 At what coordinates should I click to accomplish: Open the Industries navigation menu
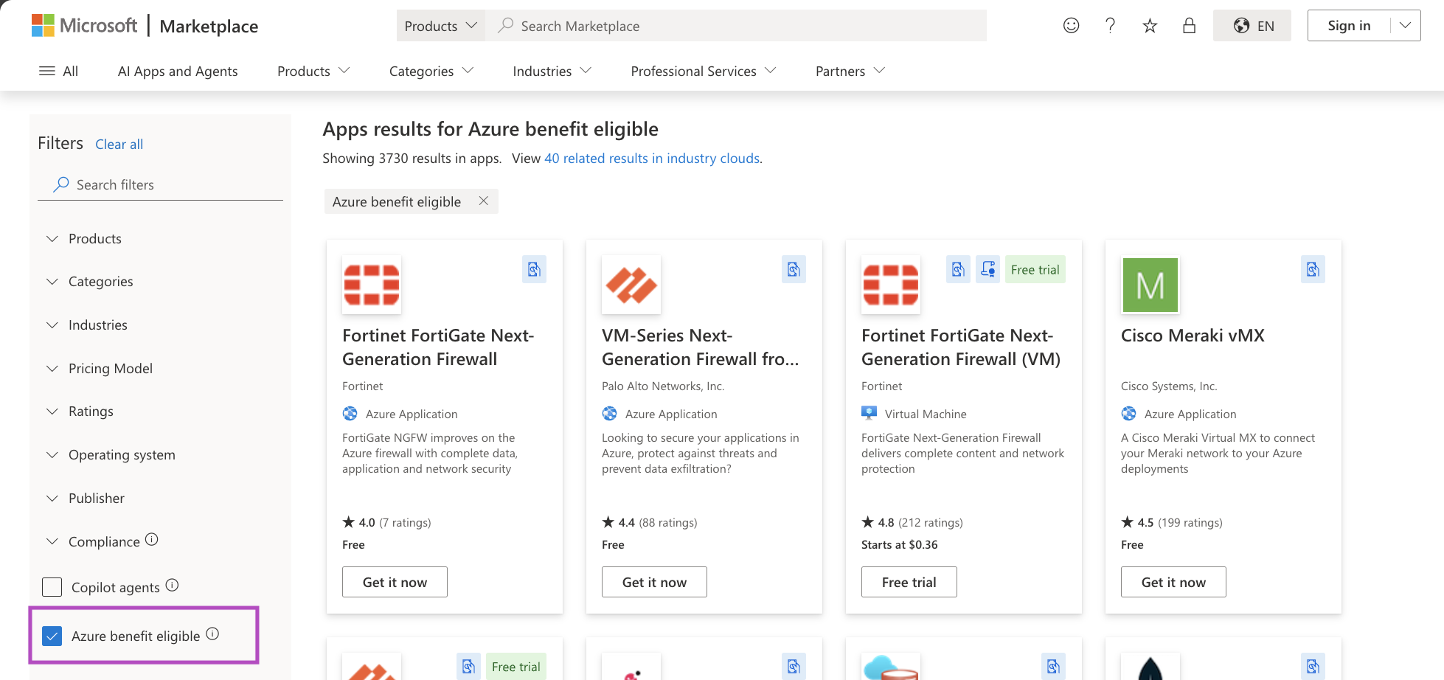551,71
